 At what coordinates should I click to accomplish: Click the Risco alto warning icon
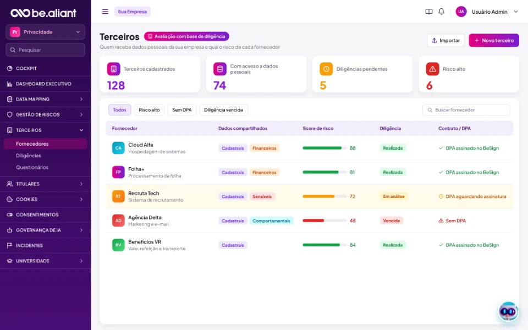[432, 69]
